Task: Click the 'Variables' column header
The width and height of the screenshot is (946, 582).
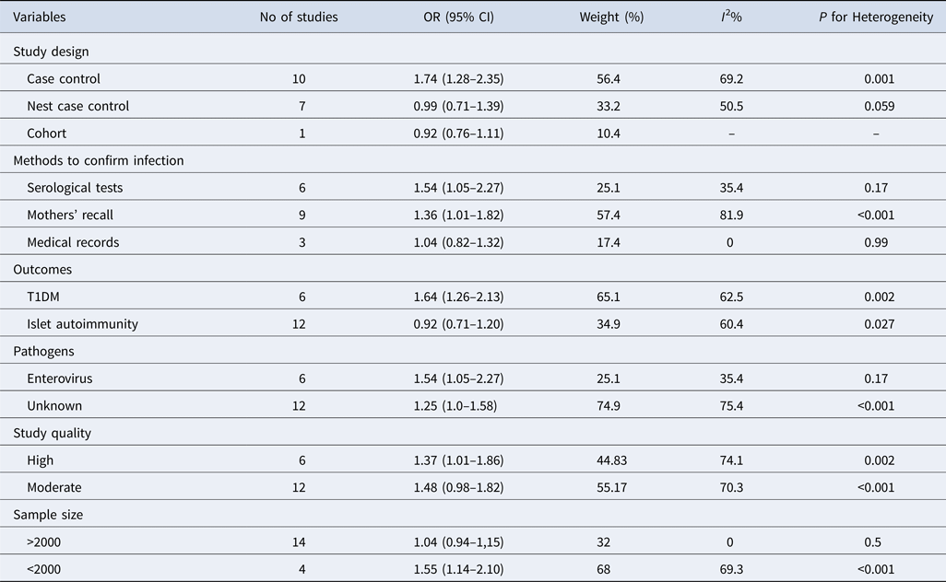Action: (41, 17)
